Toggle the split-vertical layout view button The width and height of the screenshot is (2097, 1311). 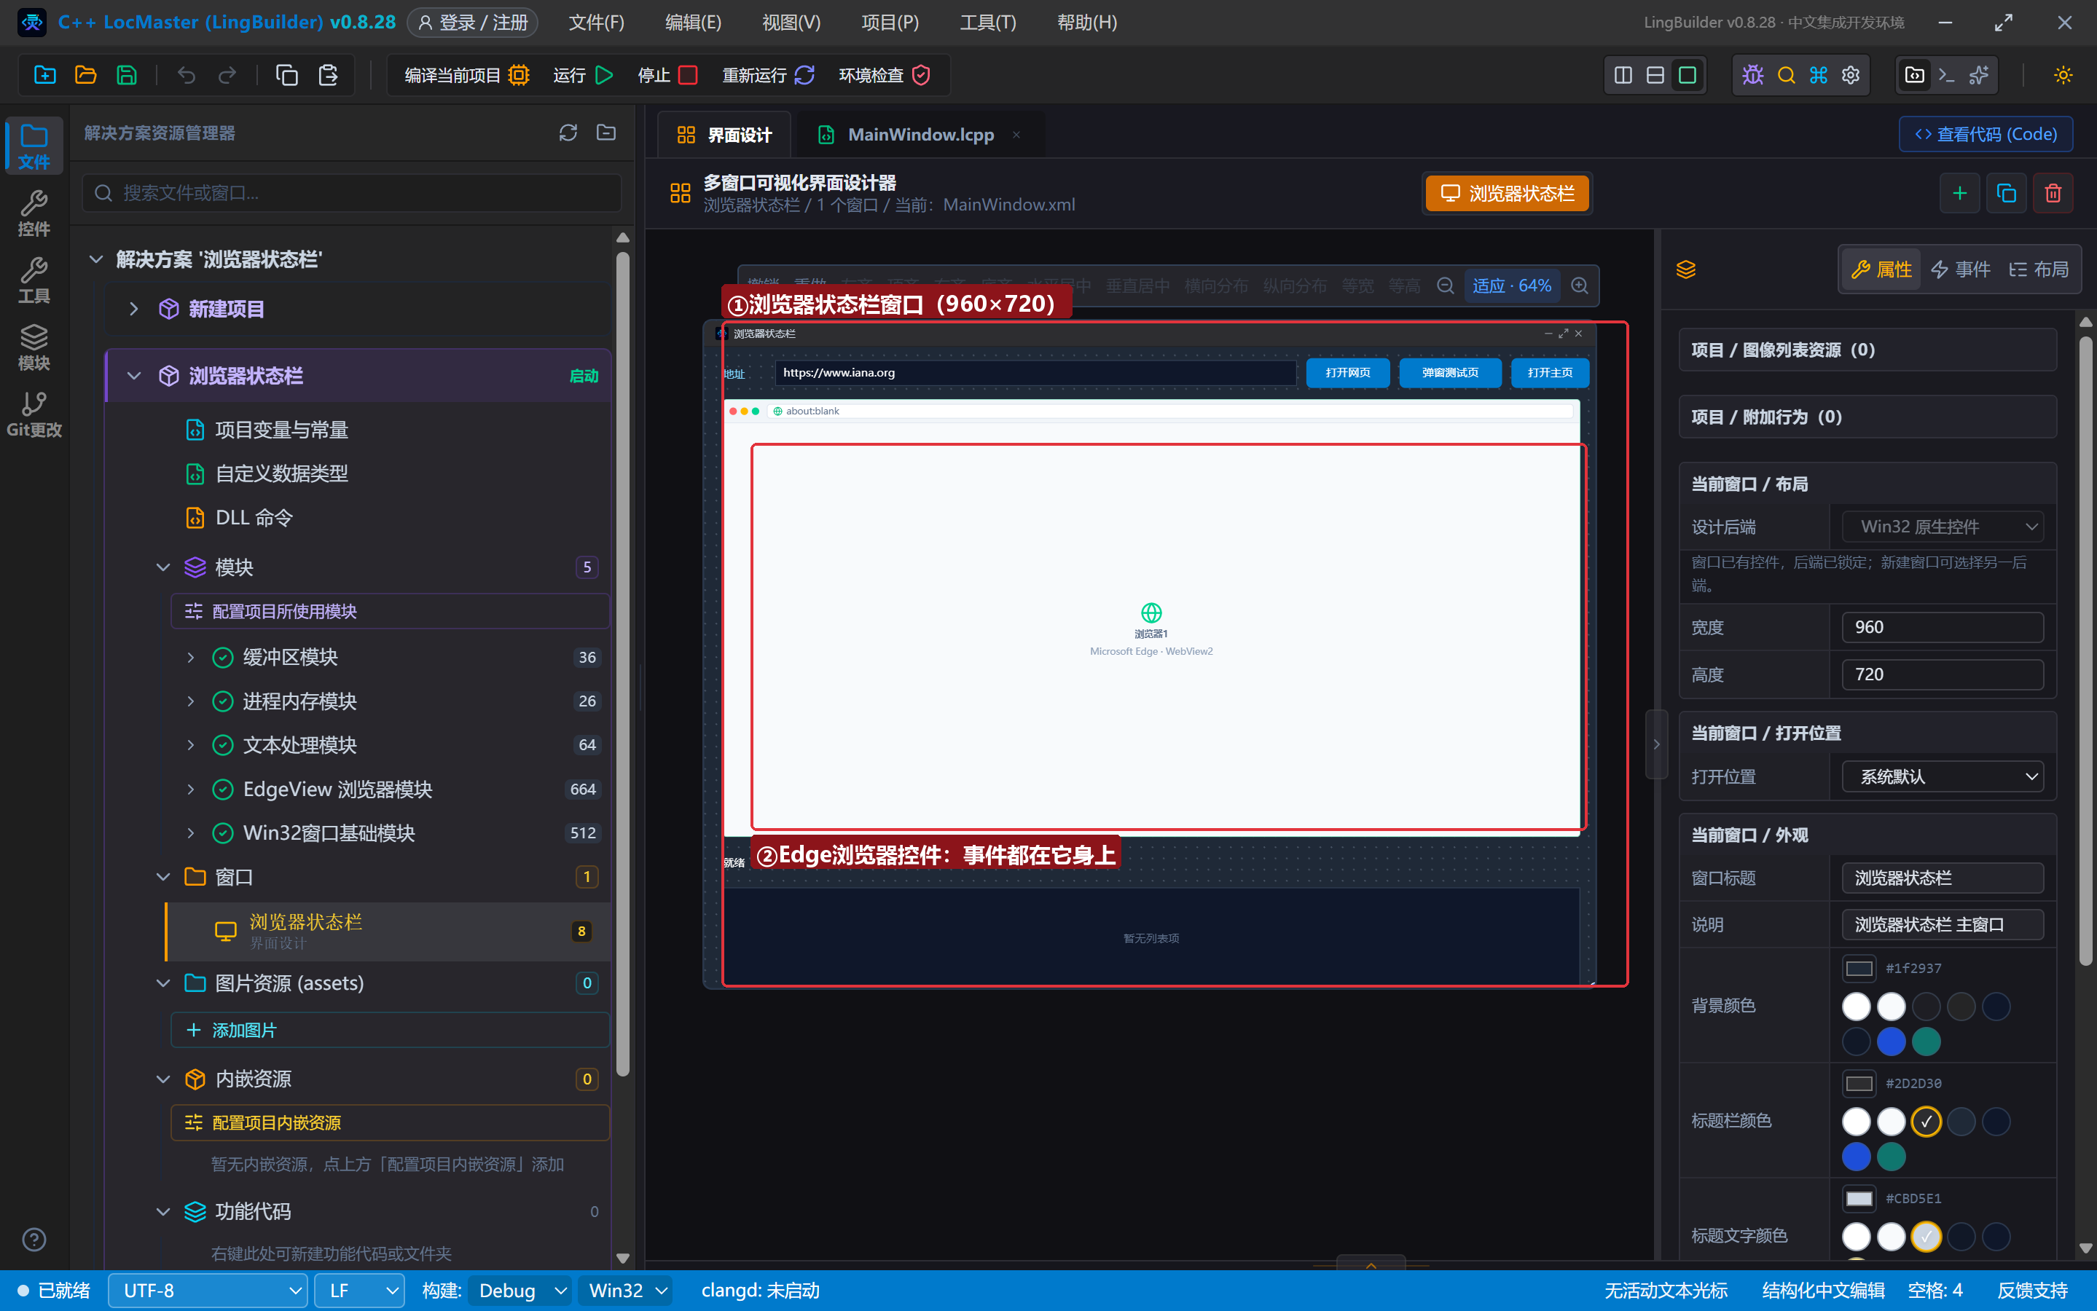[x=1623, y=76]
